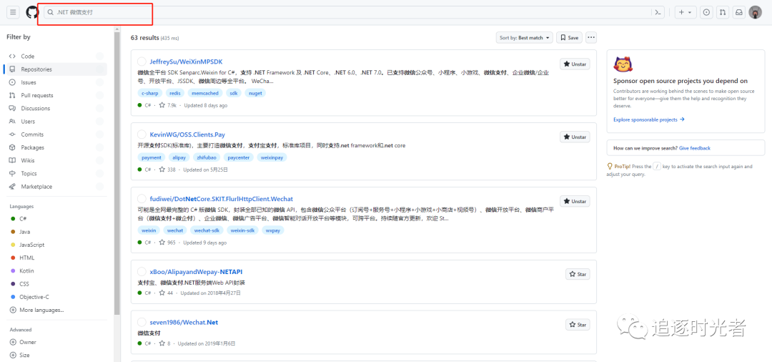Open the create new plus menu
Screen dimensions: 772x362
[685, 12]
